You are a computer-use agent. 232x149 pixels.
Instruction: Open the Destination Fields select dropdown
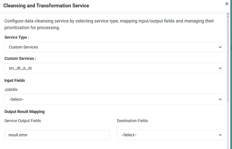[170, 135]
